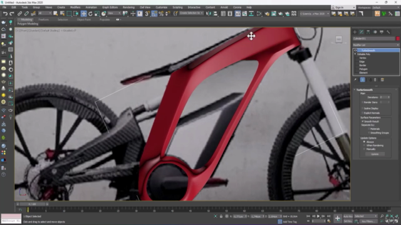The image size is (401, 225).
Task: Open the Modifier List dropdown
Action: coord(376,45)
